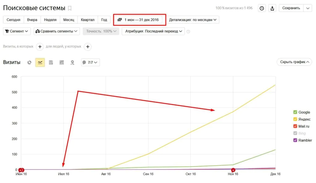Open the Сегмент dropdown
The image size is (316, 183).
[x=17, y=31]
